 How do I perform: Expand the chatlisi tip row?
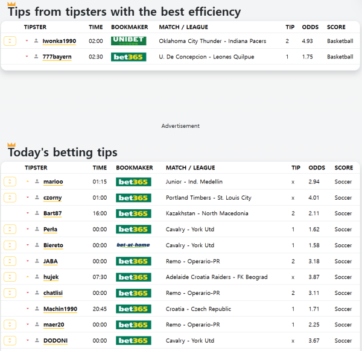tap(10, 293)
